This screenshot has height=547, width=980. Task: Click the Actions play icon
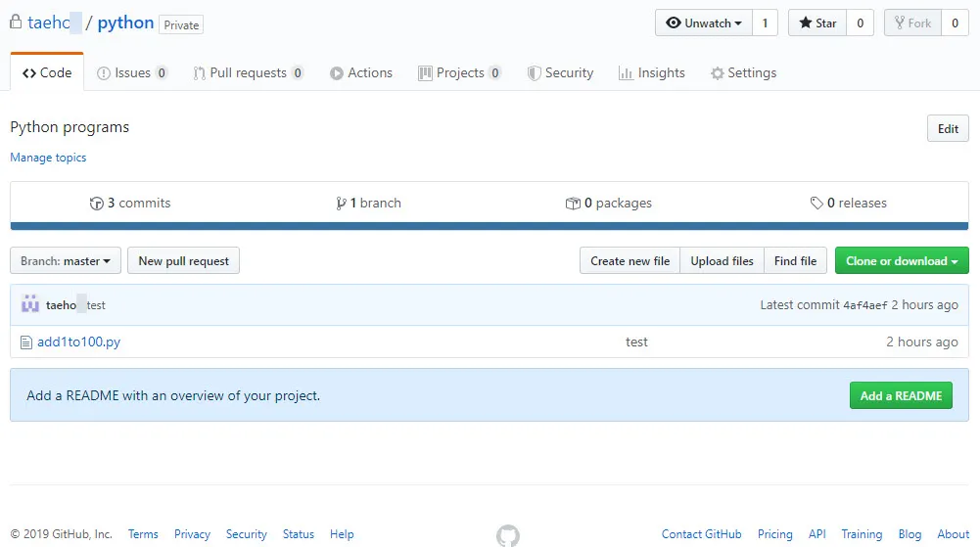click(336, 73)
